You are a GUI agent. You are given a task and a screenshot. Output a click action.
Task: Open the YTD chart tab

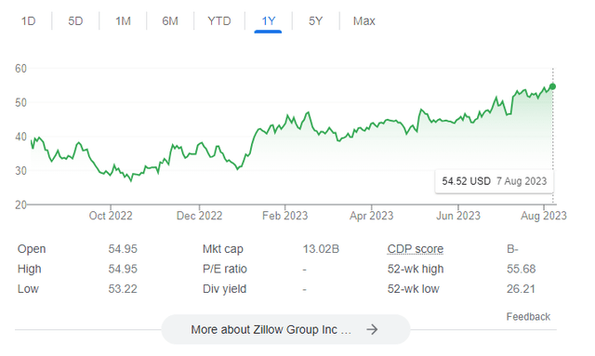point(219,20)
